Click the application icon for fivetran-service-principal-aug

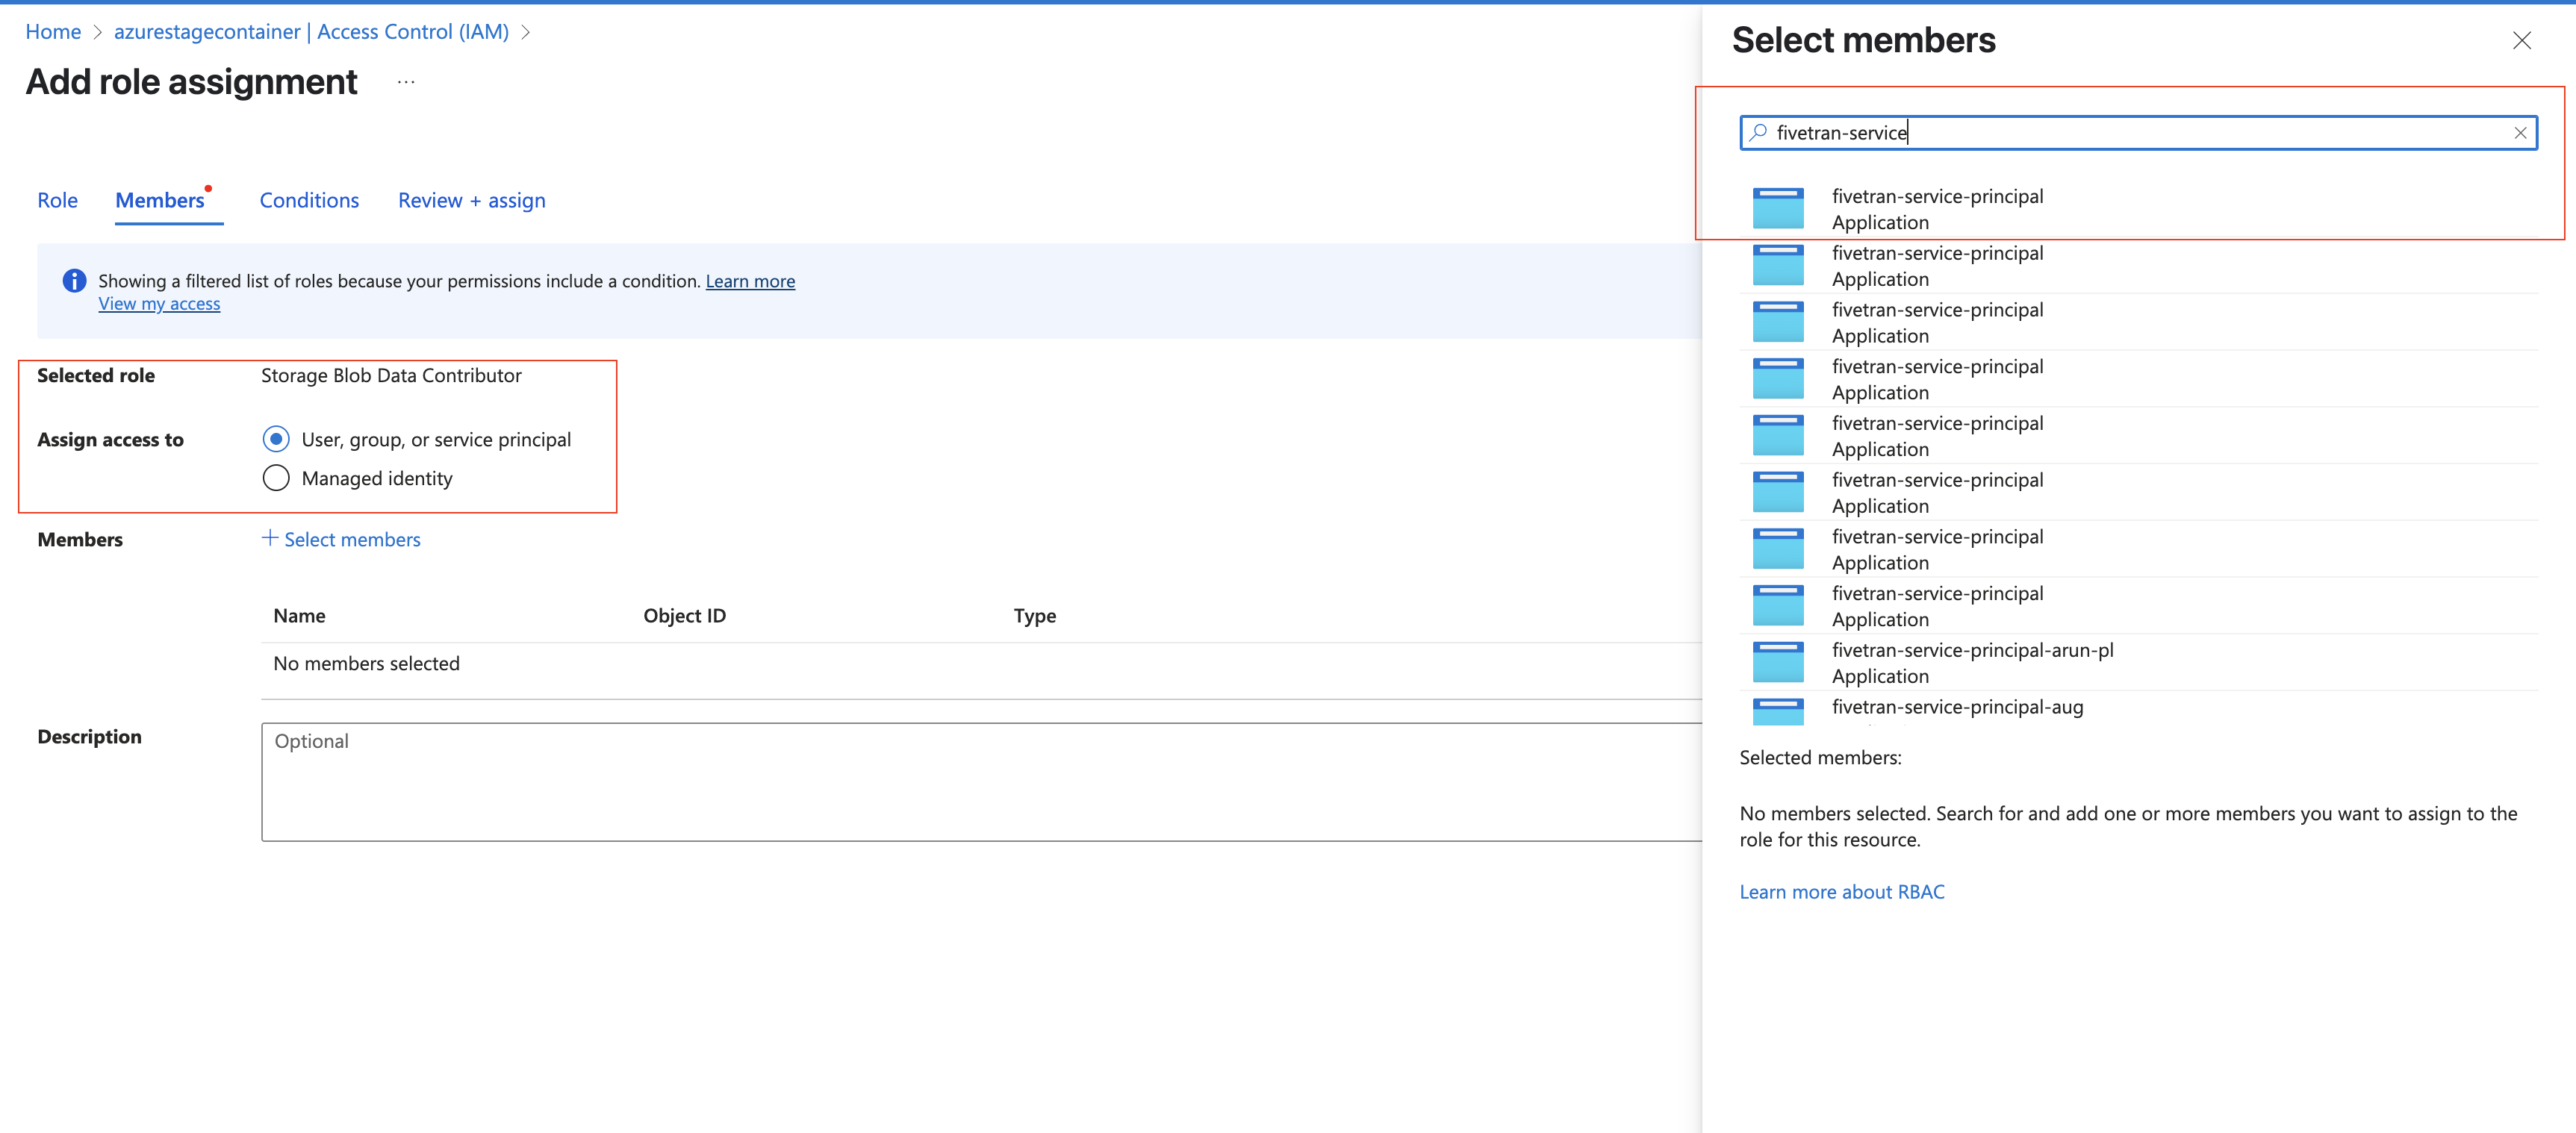click(x=1778, y=711)
